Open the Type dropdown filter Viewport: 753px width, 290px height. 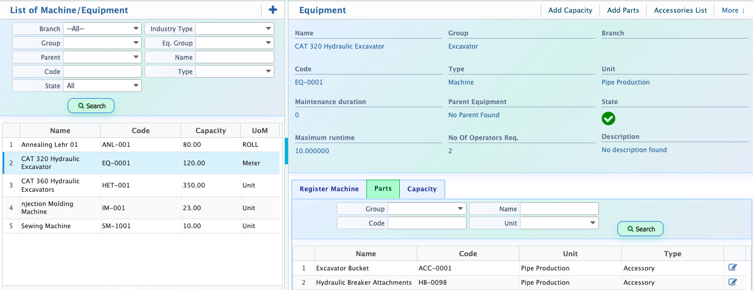click(235, 71)
